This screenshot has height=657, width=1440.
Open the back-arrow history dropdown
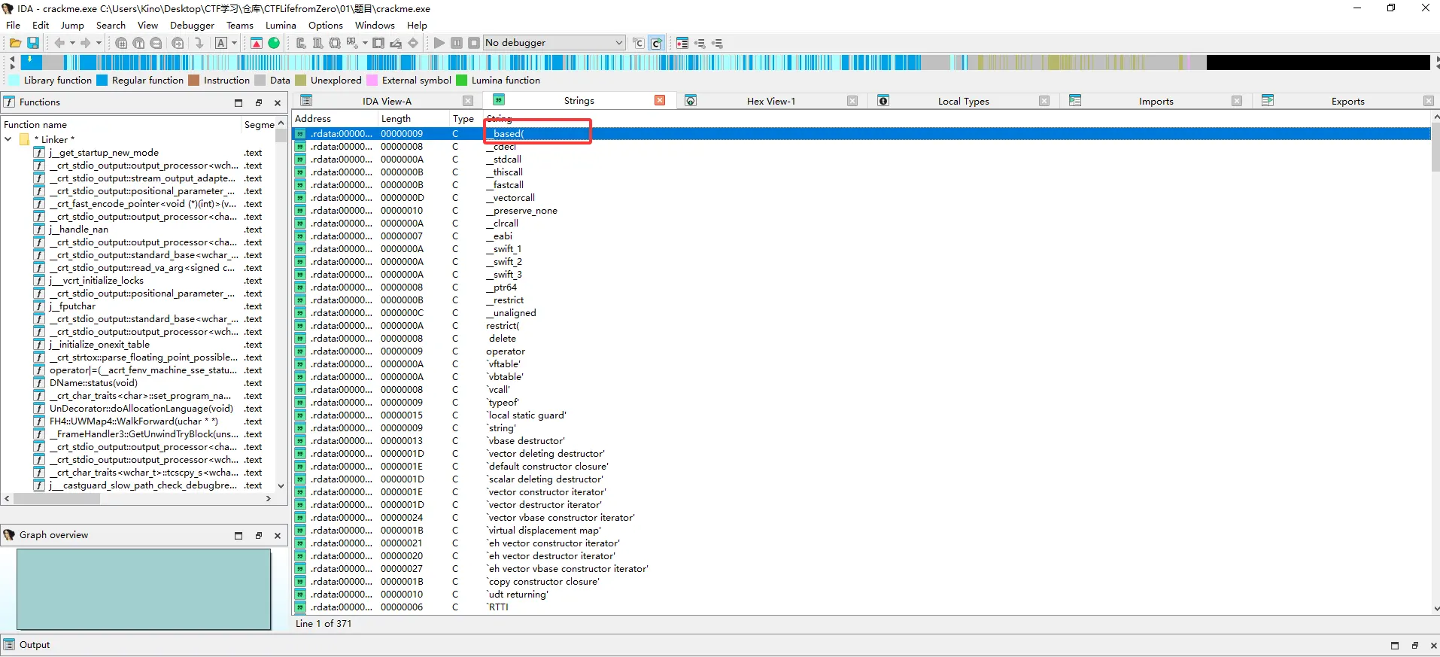click(72, 43)
